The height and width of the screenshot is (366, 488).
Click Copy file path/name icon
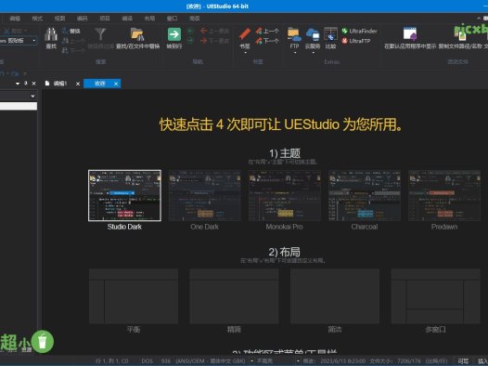pyautogui.click(x=460, y=34)
